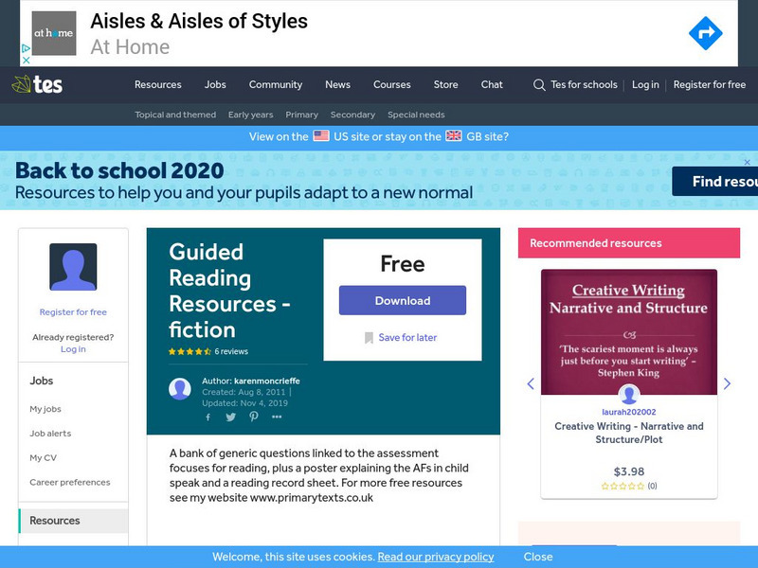Screen dimensions: 758x568
Task: Open My CV in sidebar
Action: [43, 458]
